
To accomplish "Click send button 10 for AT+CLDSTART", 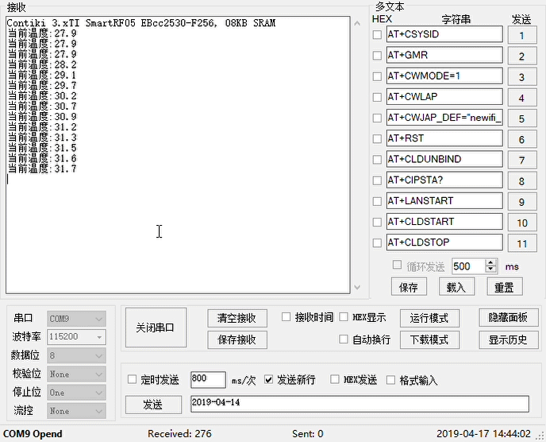I will (521, 223).
